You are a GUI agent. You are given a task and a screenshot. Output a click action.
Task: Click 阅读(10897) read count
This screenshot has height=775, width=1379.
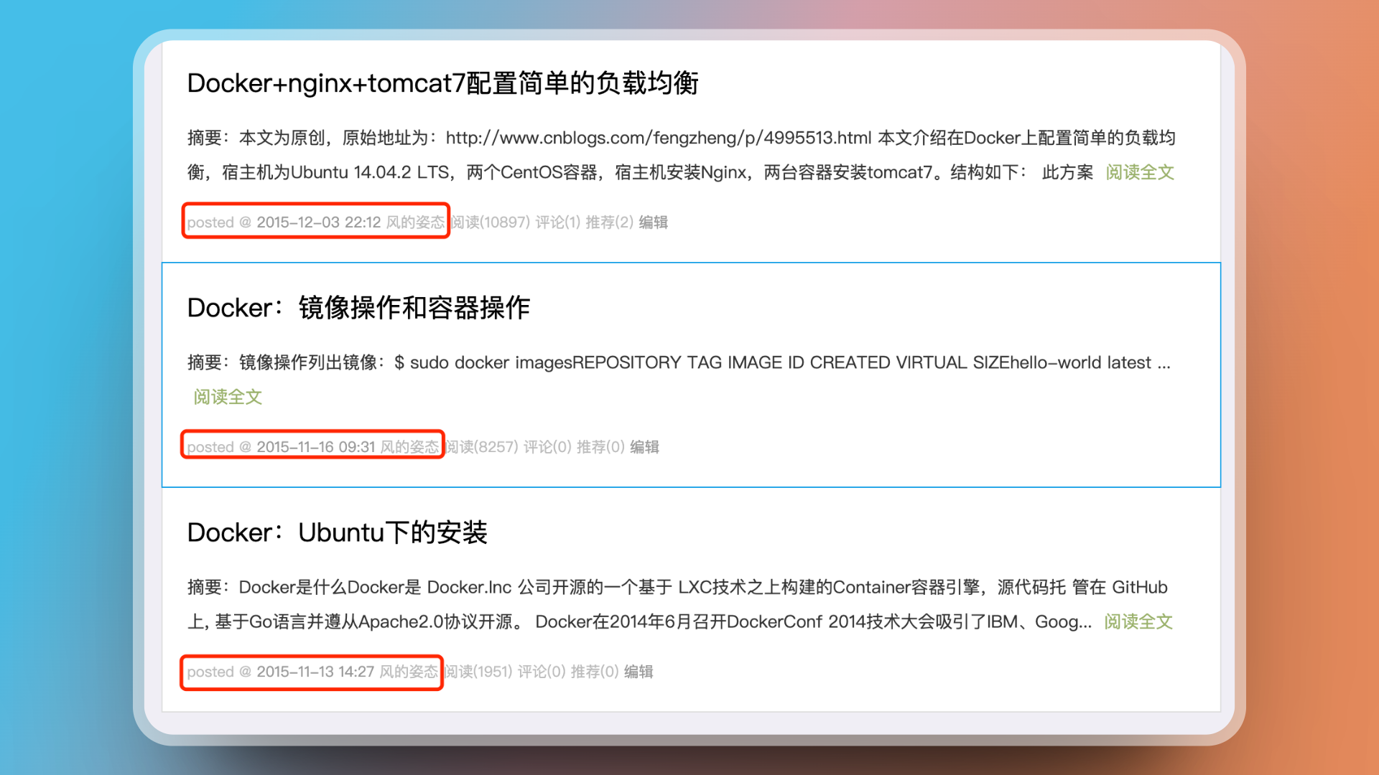point(491,222)
